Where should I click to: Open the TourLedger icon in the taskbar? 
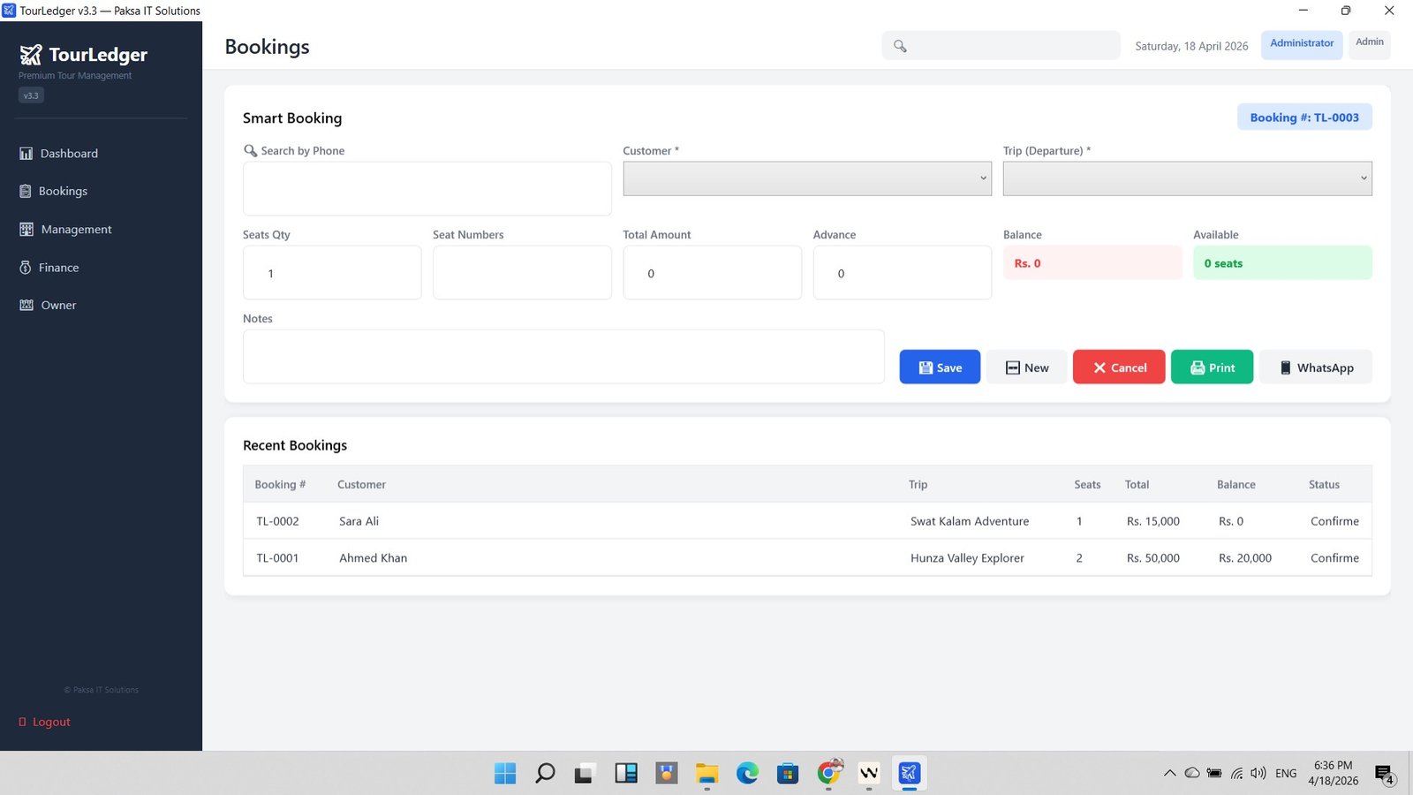click(909, 773)
